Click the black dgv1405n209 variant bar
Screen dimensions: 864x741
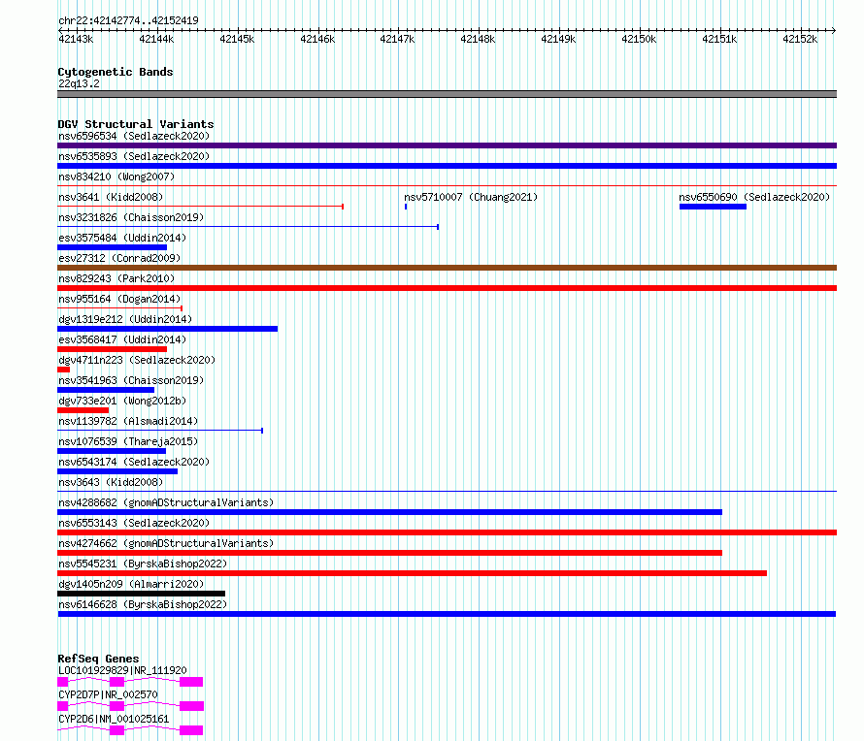[141, 594]
